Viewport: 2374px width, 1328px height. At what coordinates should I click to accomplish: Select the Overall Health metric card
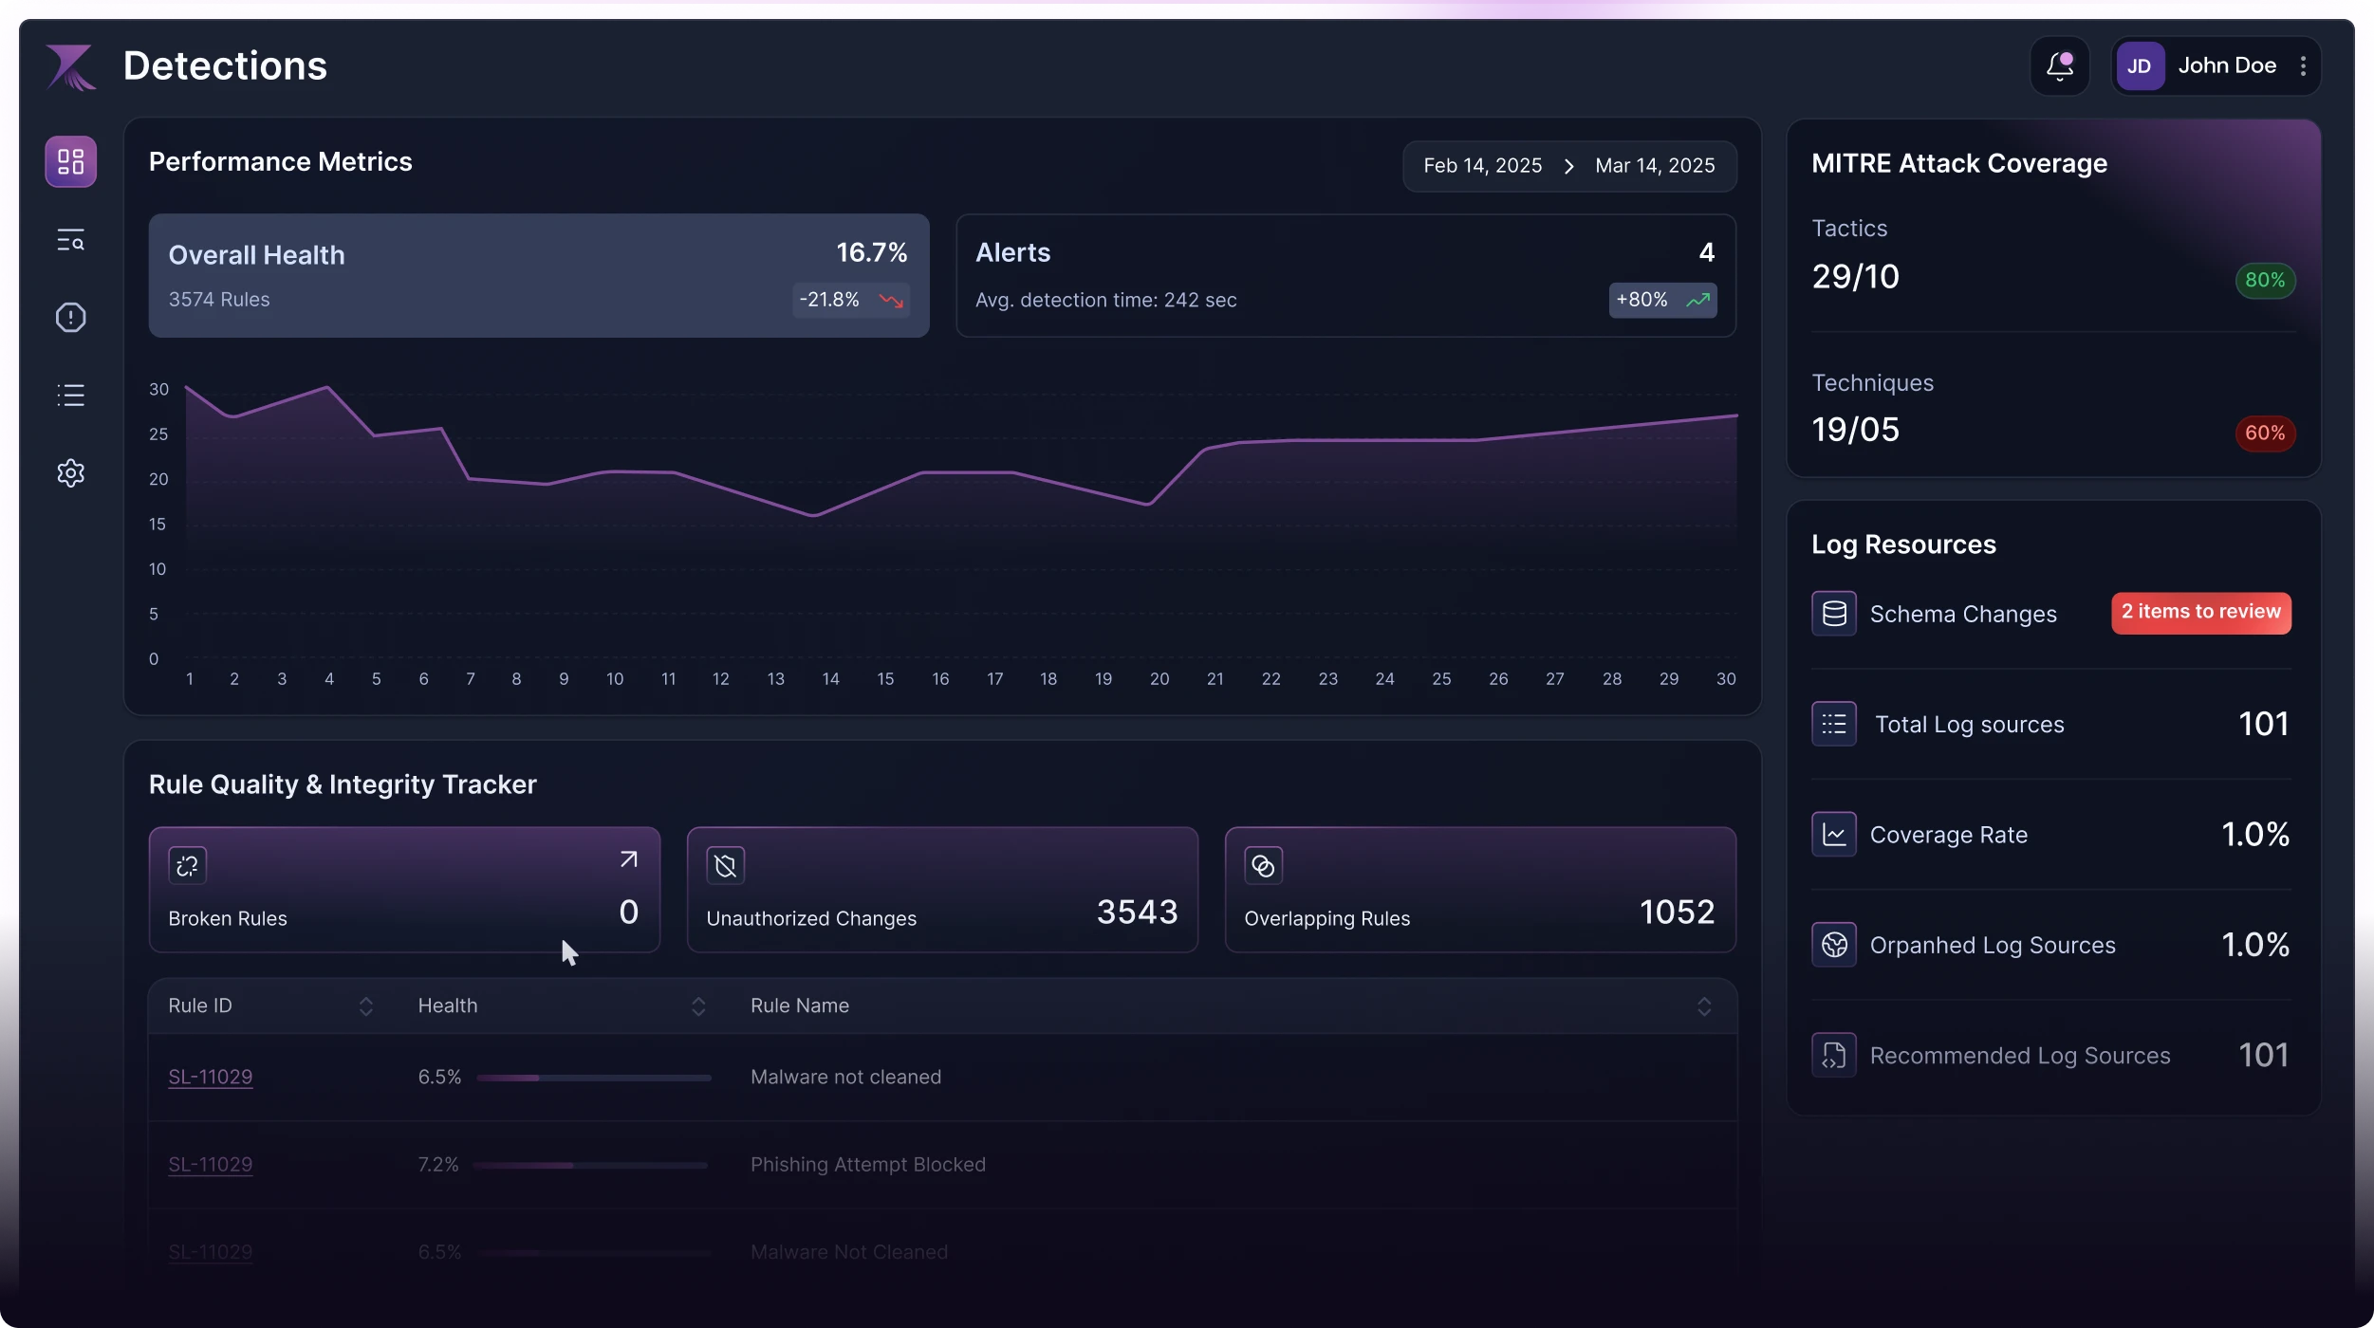(538, 275)
